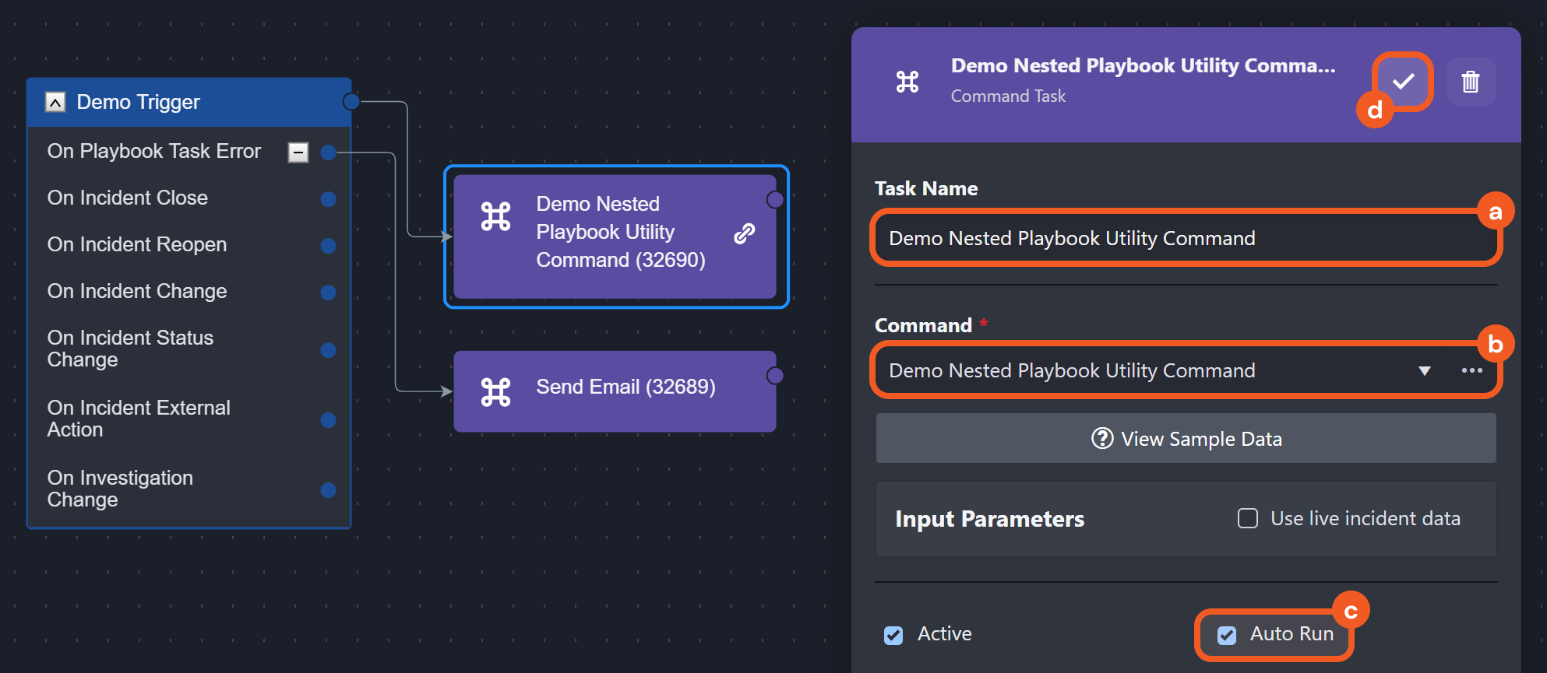Click the On Incident Change output port
The height and width of the screenshot is (673, 1547).
(328, 293)
